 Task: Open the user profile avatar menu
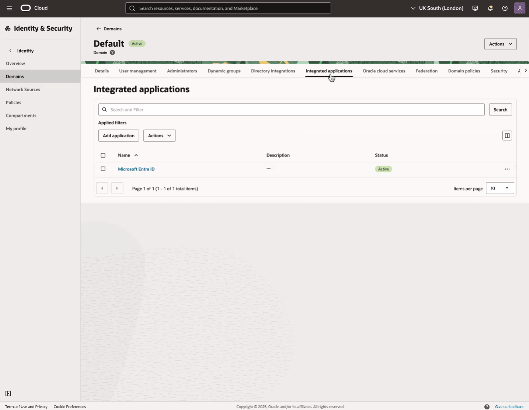pos(520,8)
